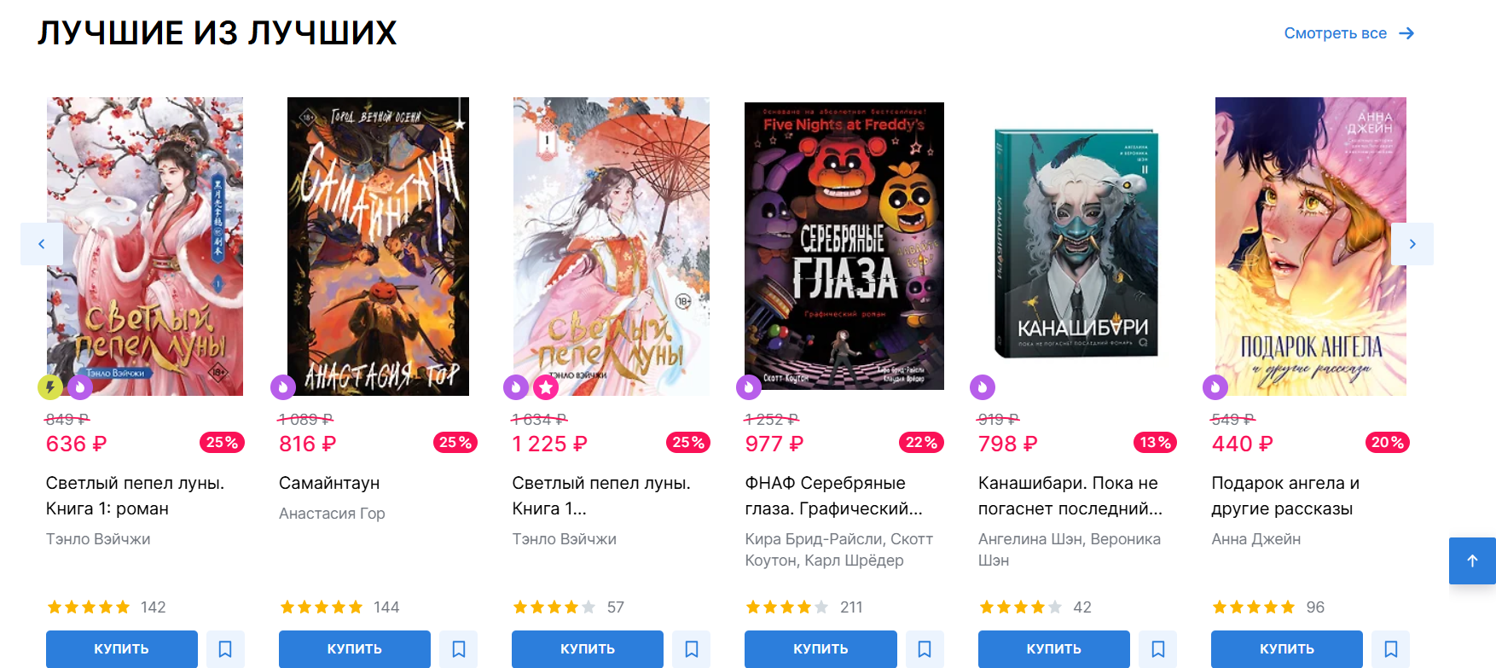1496x668 pixels.
Task: Click the star badge on third book cover
Action: [x=546, y=387]
